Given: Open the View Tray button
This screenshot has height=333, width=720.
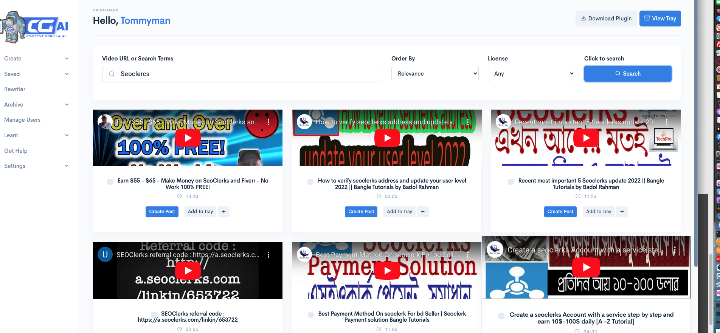Looking at the screenshot, I should [x=660, y=19].
